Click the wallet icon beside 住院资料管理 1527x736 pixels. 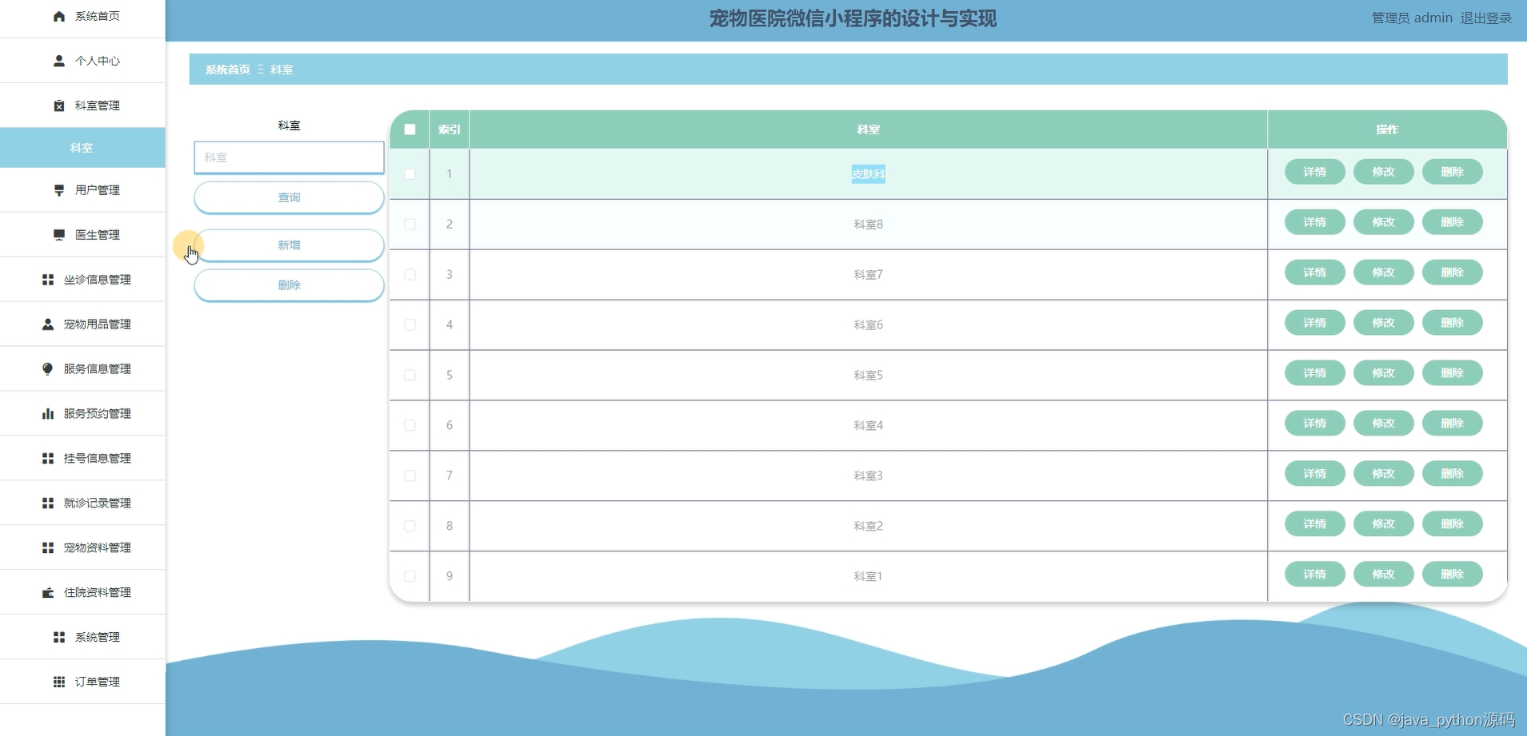(x=48, y=593)
